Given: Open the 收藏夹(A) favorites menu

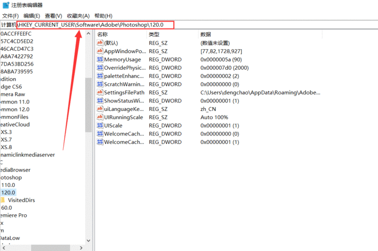Looking at the screenshot, I should point(77,16).
